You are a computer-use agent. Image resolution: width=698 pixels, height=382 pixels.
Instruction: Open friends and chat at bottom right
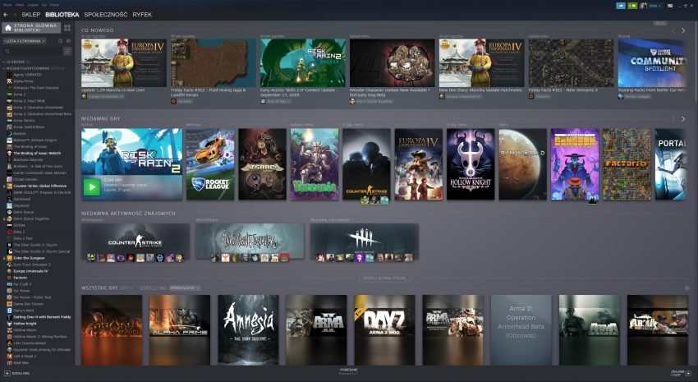680,373
